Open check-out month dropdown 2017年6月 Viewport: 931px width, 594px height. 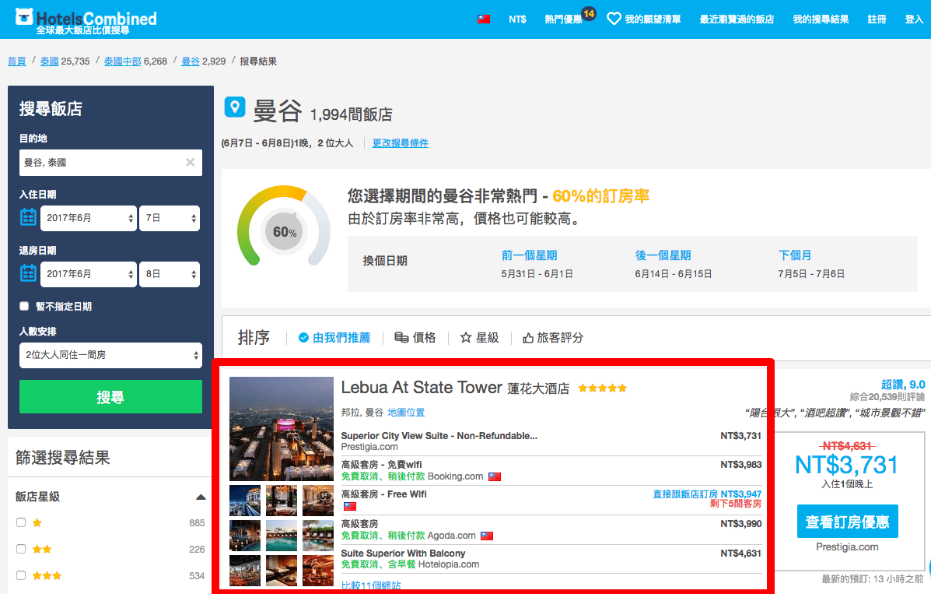(89, 274)
